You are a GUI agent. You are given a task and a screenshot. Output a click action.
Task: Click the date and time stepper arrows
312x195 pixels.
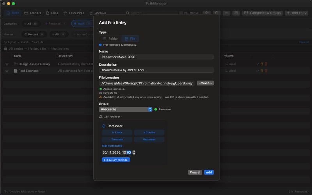point(134,152)
